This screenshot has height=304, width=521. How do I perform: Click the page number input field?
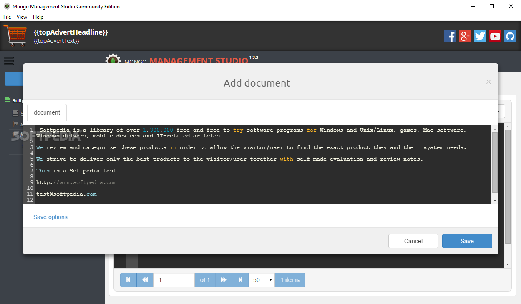[174, 280]
